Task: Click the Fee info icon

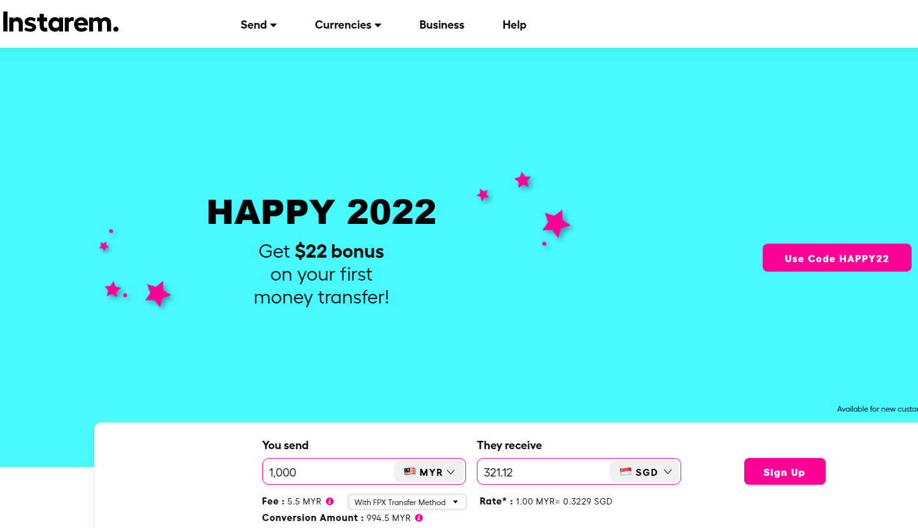Action: coord(330,501)
